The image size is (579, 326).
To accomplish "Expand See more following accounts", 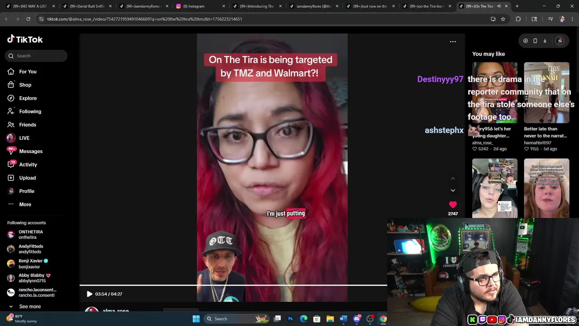I will click(x=30, y=307).
